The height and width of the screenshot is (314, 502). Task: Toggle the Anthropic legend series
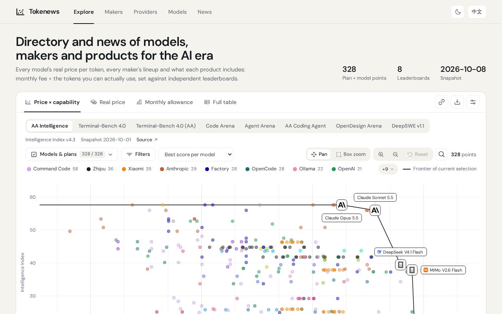pos(178,169)
